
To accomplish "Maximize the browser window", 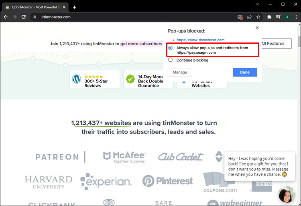I will 283,4.
